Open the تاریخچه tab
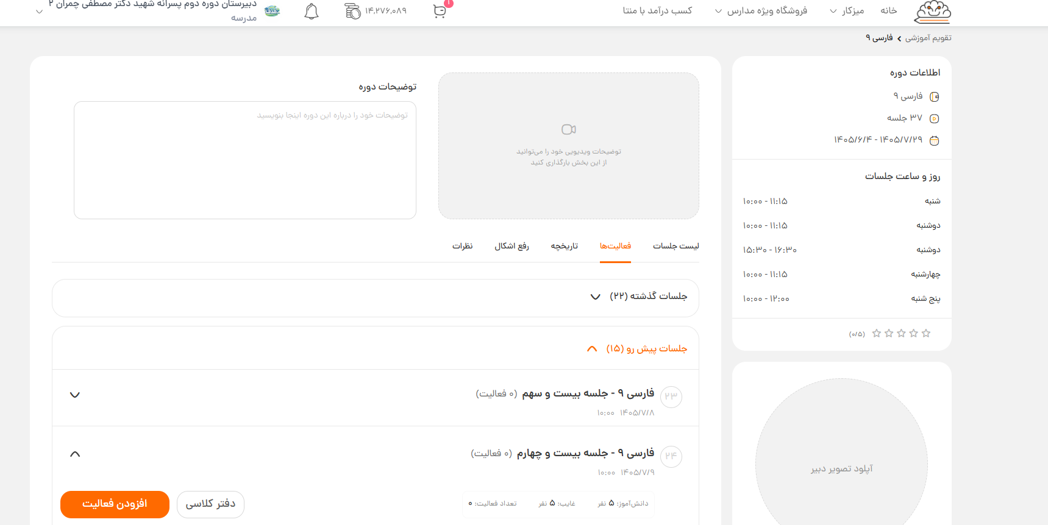The width and height of the screenshot is (1048, 525). click(x=565, y=246)
